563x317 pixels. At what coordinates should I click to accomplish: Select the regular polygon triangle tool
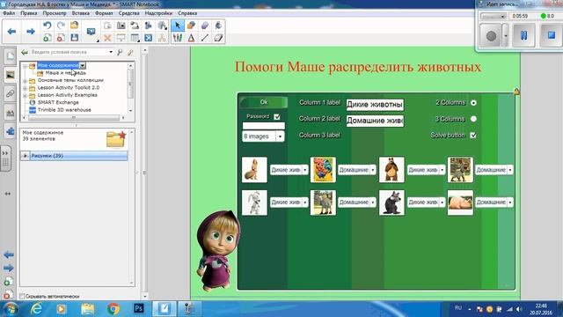pos(191,38)
